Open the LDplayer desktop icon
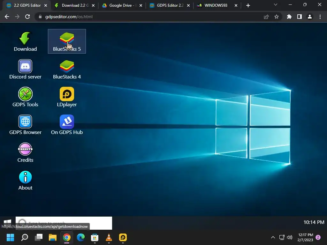Image resolution: width=327 pixels, height=245 pixels. pos(67,97)
